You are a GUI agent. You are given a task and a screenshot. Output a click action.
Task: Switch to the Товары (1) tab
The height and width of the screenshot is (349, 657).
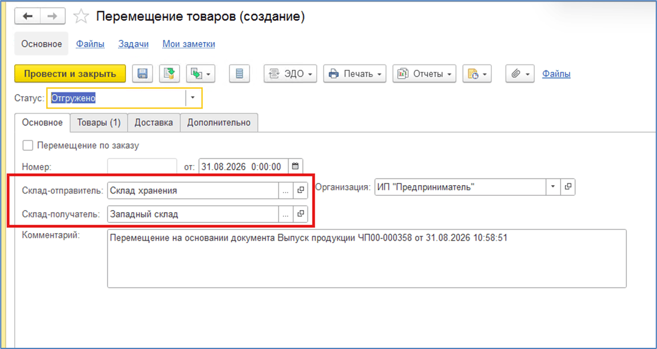click(99, 122)
